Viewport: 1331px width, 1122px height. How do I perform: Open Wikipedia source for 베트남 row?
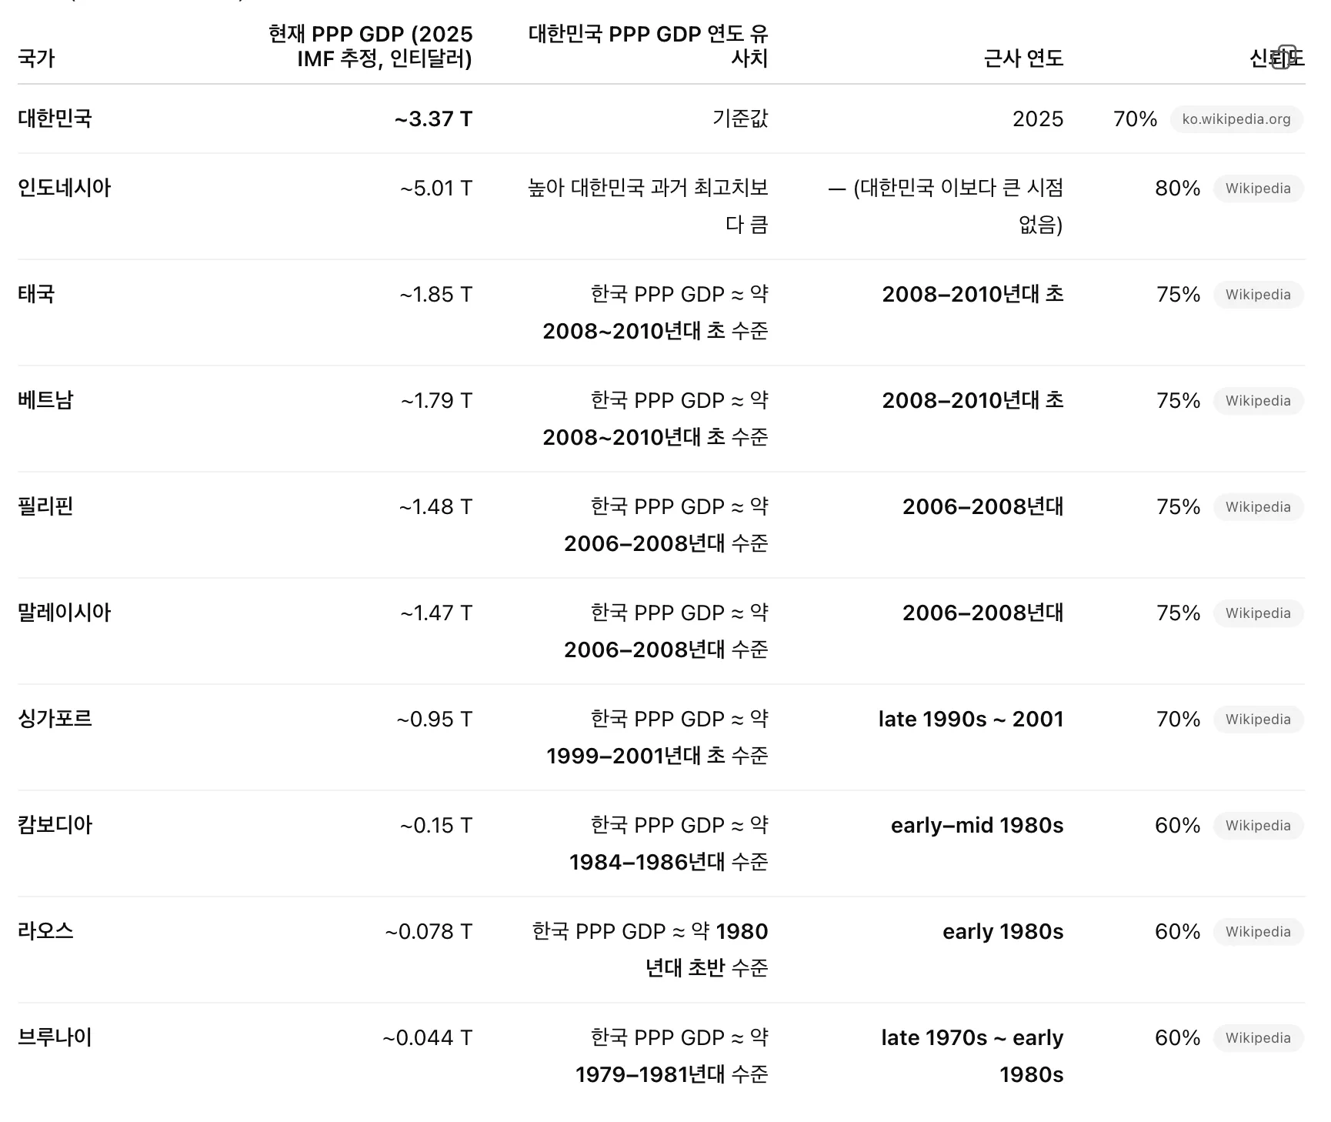1257,401
